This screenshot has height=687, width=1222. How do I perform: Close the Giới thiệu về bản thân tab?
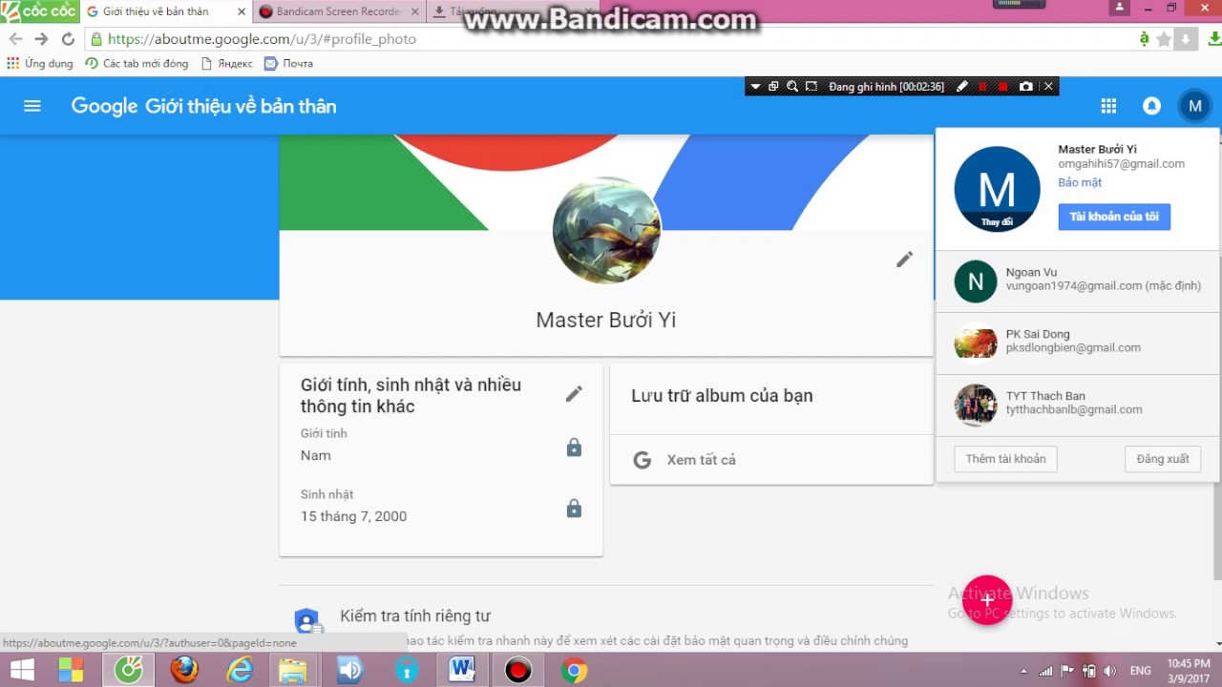pyautogui.click(x=242, y=11)
